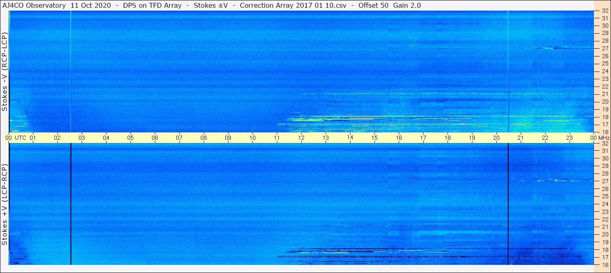Click the 29 MHz tick of Stokes +V panel
Screen dimensions: 611x273
tap(604, 166)
